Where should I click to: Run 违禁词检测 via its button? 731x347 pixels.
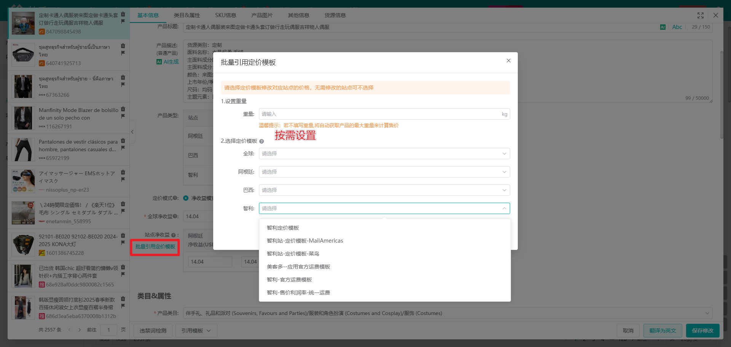click(x=153, y=330)
